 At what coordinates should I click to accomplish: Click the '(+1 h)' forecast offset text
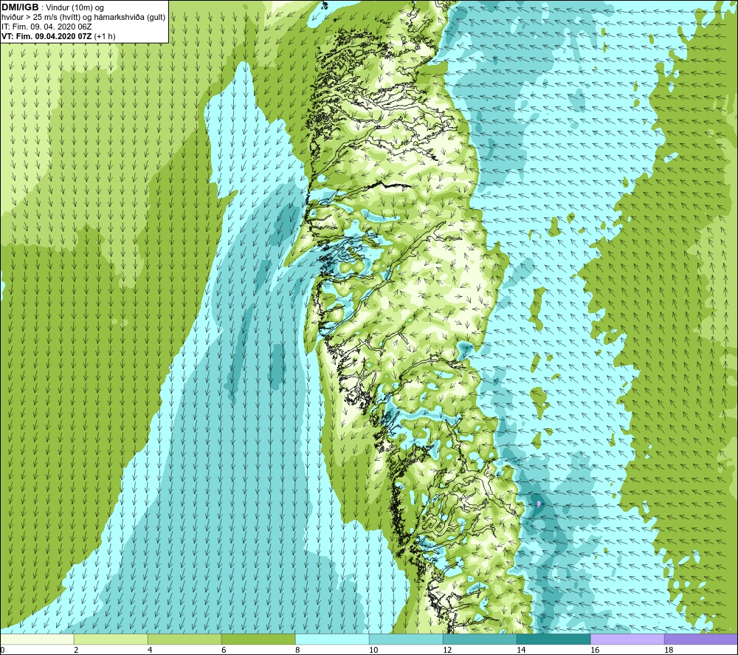105,36
